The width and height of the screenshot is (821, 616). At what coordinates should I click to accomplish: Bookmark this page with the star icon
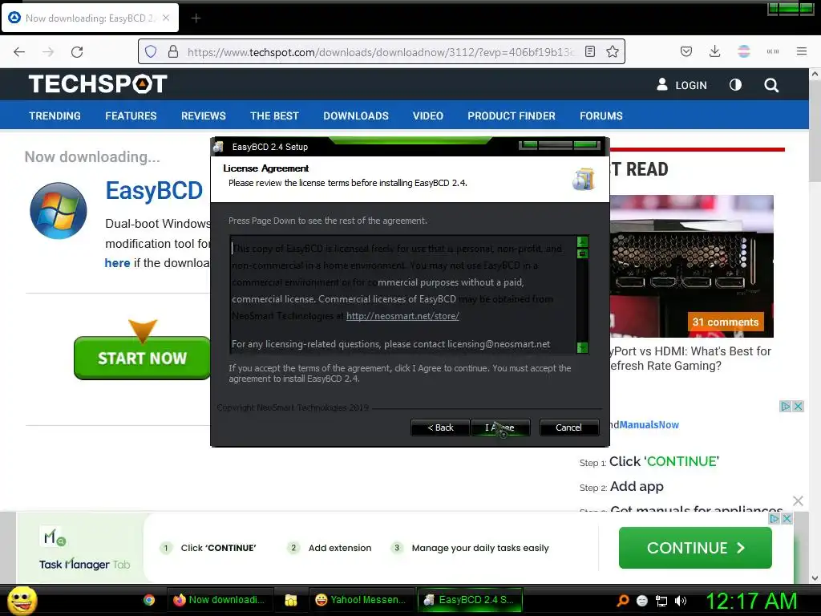[612, 51]
